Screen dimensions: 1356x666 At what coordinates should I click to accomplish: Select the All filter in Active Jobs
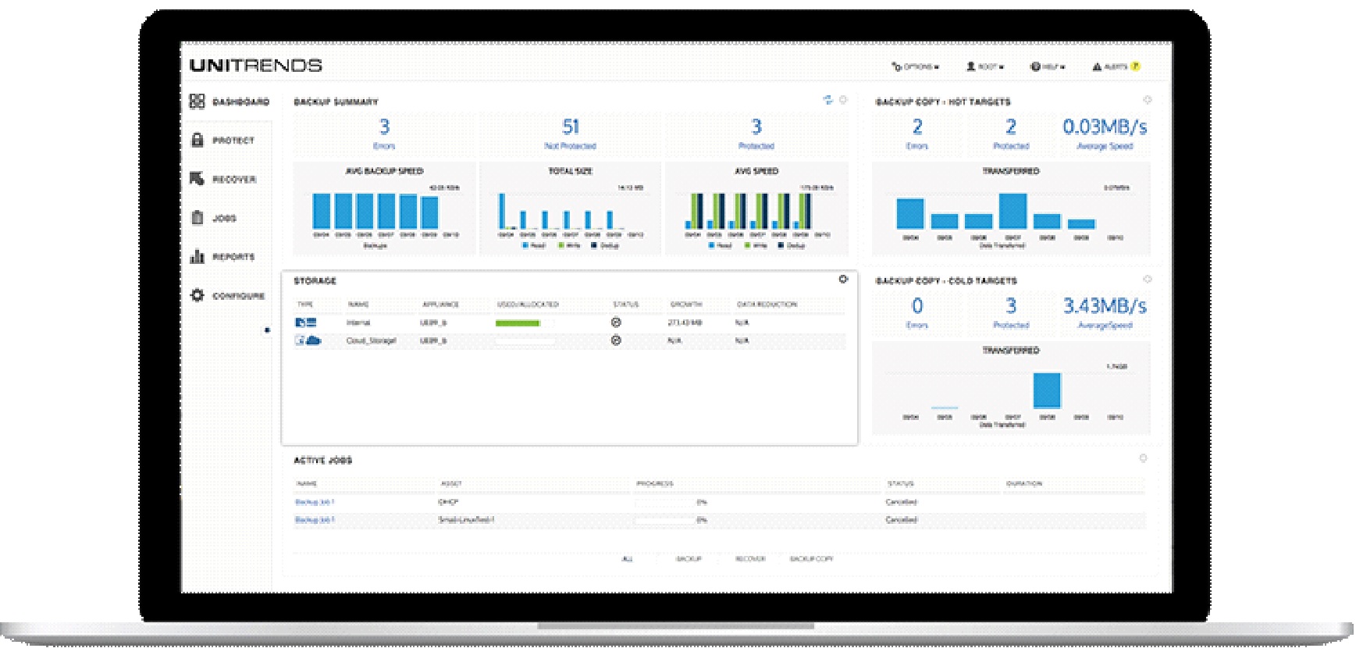[627, 559]
